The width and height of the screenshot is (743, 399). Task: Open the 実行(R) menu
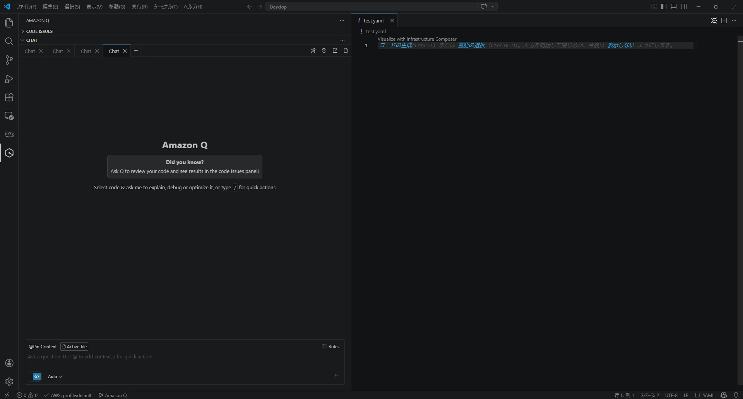click(x=139, y=7)
